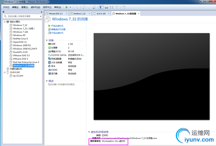This screenshot has height=146, width=216.
Task: Close the Windows 7_32 的克隆 tab
Action: tap(139, 14)
